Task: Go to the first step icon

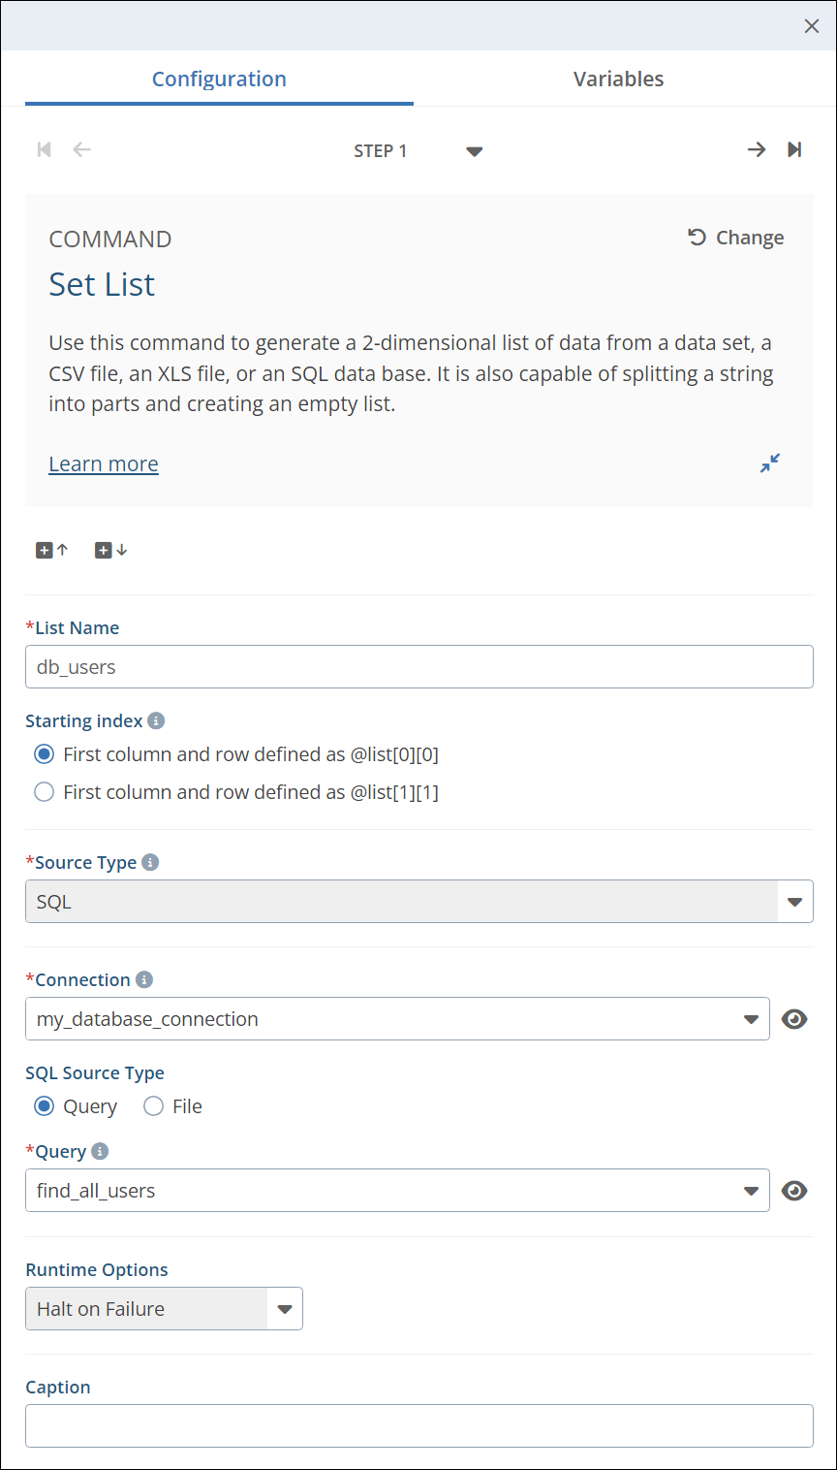Action: click(x=44, y=149)
